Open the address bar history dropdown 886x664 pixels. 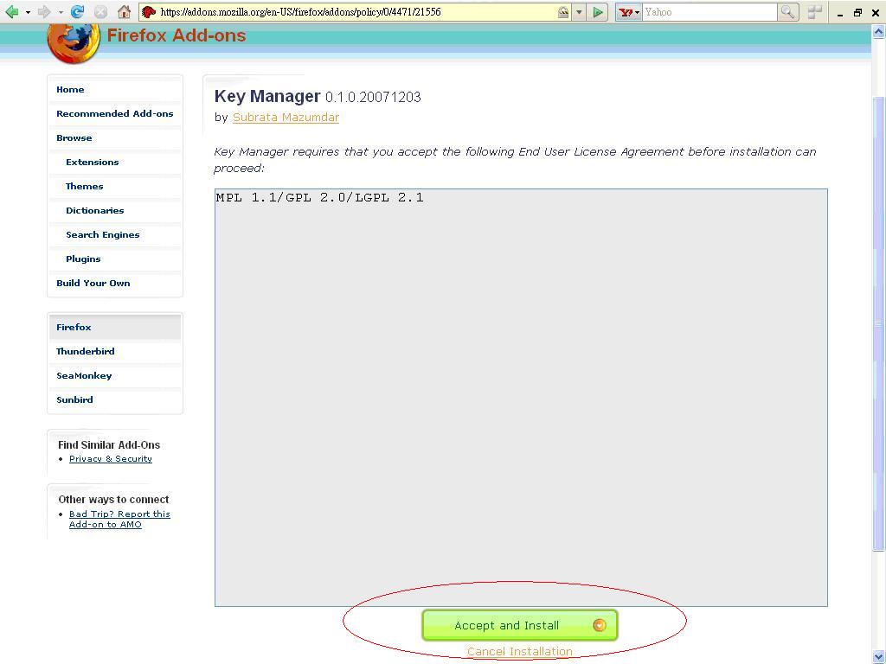point(579,12)
